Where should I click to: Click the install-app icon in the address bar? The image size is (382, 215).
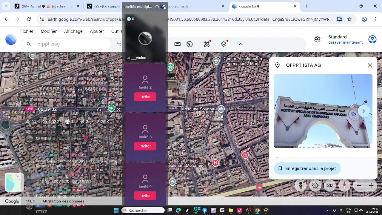point(339,19)
